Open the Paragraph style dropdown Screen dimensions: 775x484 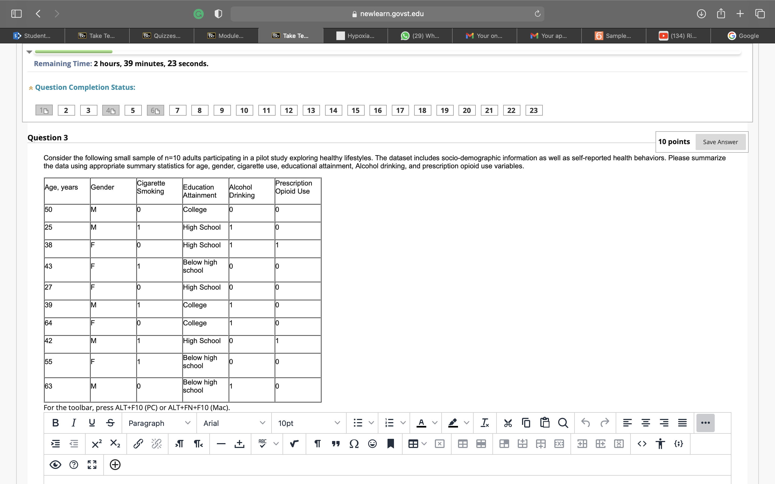(159, 422)
